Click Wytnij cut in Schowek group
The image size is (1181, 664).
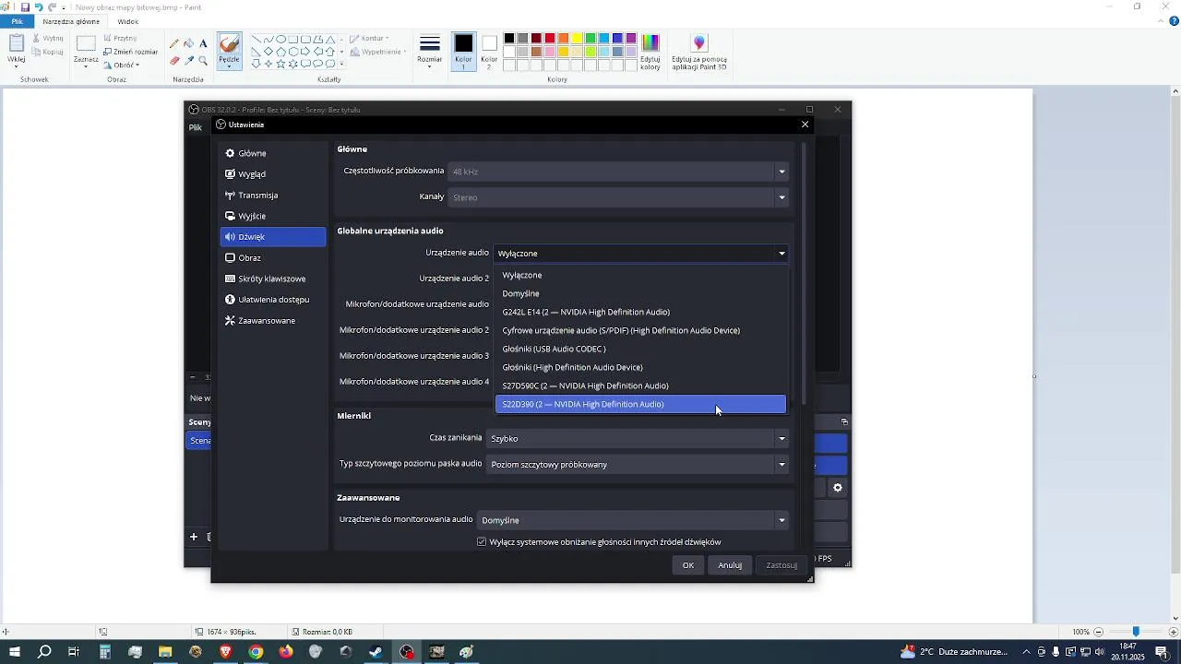coord(48,39)
